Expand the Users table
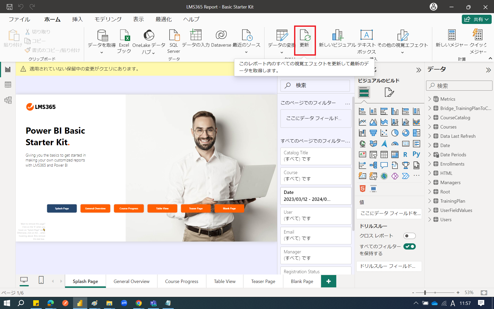The width and height of the screenshot is (494, 309). pyautogui.click(x=429, y=219)
